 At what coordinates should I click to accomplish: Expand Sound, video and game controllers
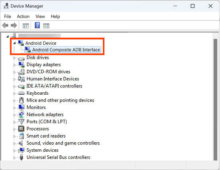coord(14,143)
